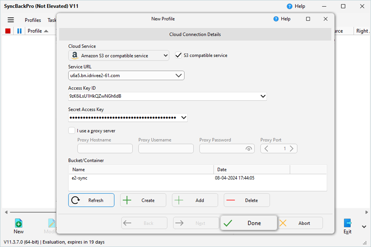The width and height of the screenshot is (371, 247).
Task: Increase Proxy Port with right arrow
Action: pyautogui.click(x=291, y=149)
